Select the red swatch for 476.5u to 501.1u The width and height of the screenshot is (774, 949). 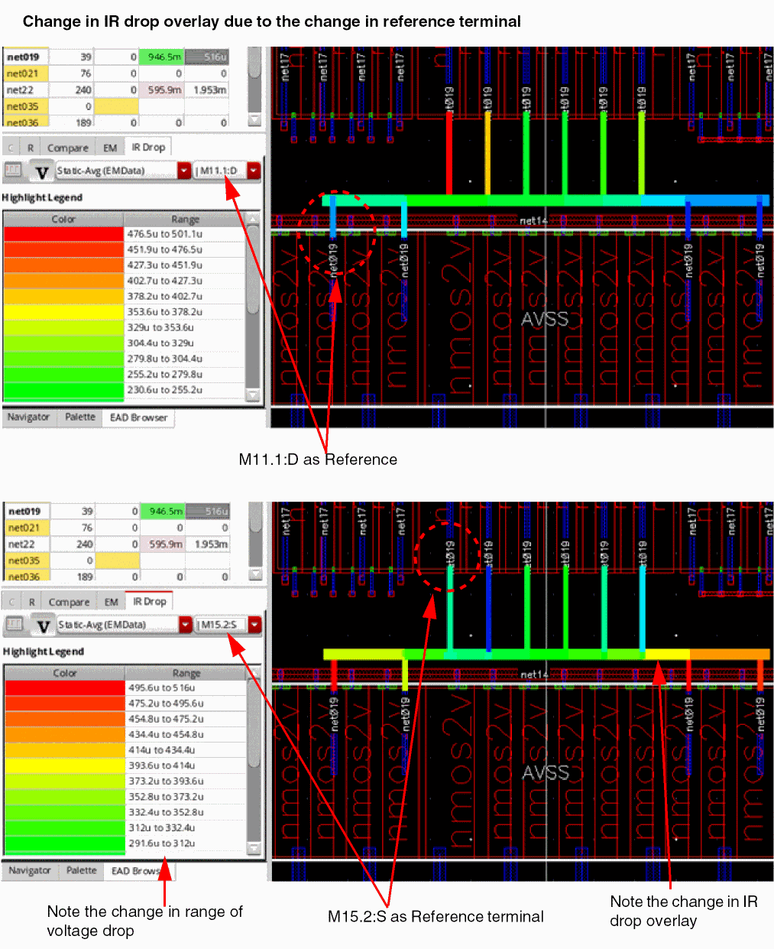63,234
